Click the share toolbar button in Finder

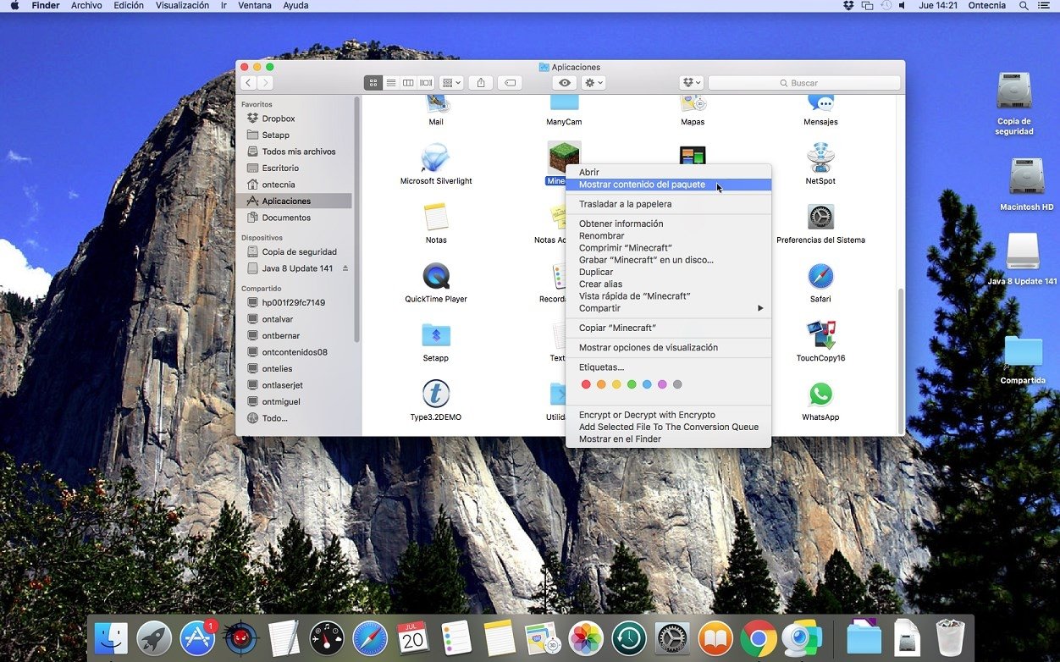tap(481, 83)
